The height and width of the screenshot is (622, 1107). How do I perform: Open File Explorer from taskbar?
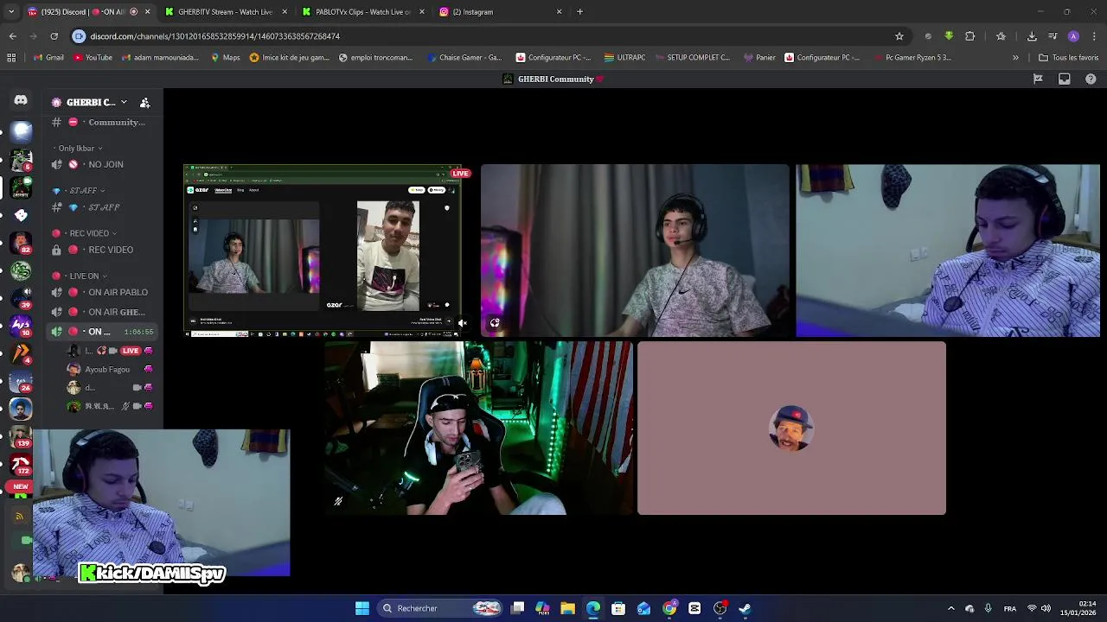point(568,608)
